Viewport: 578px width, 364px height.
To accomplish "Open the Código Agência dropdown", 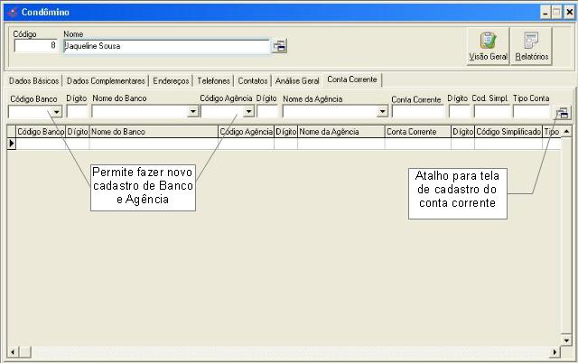I will [247, 112].
